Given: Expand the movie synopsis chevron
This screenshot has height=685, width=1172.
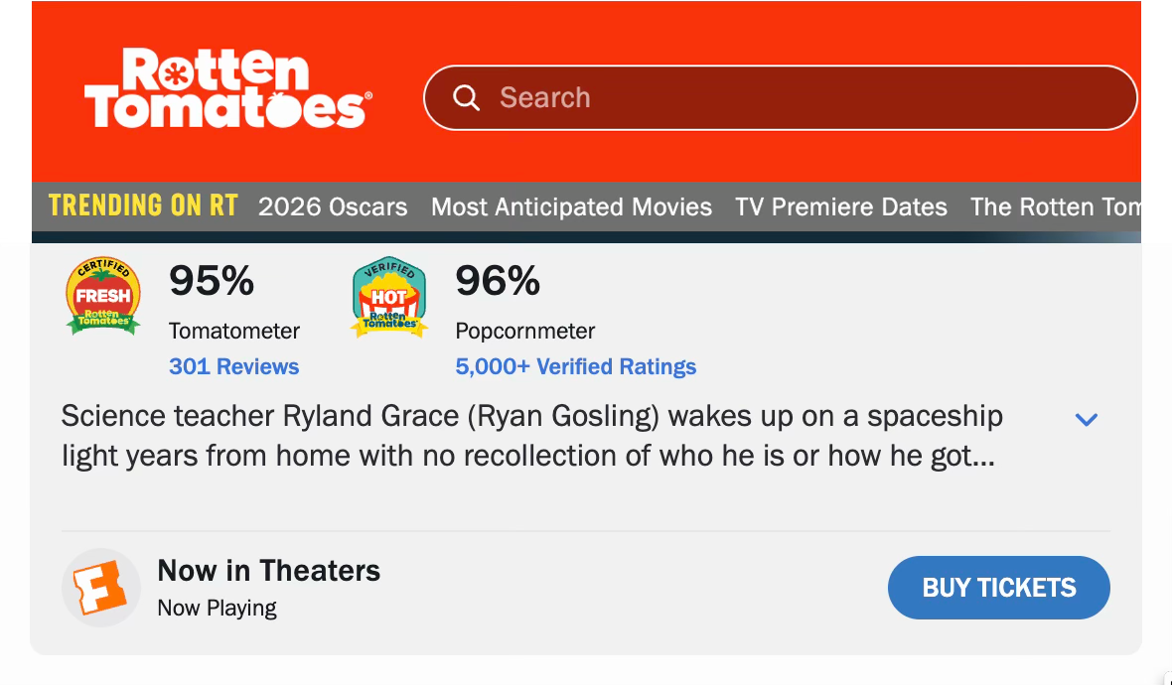Looking at the screenshot, I should pos(1087,420).
